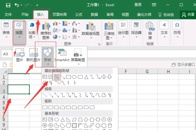Viewport: 196px width, 130px height.
Task: Insert a SmartArt graphic
Action: [x=62, y=55]
